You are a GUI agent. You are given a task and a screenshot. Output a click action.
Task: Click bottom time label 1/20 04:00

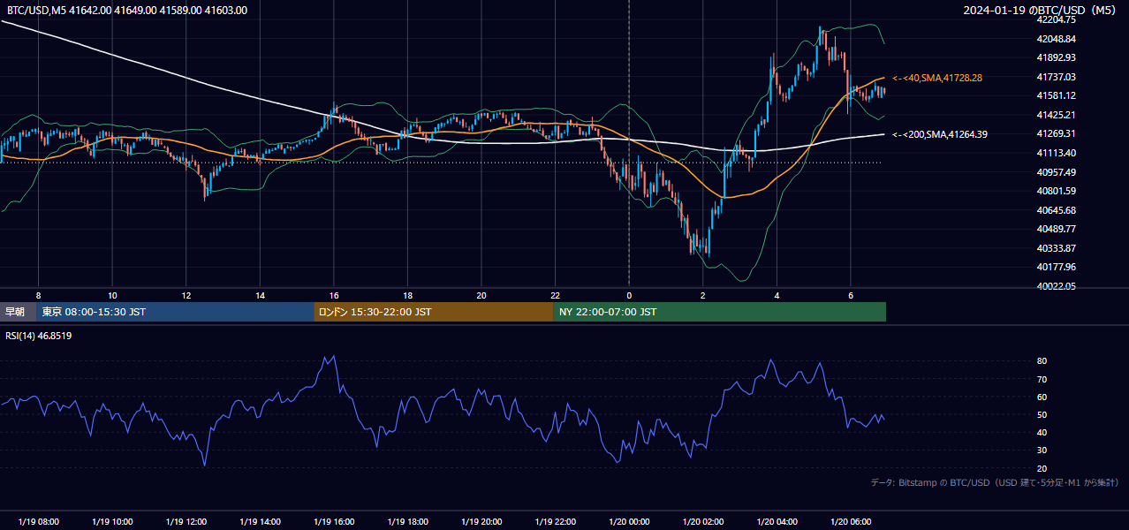(777, 522)
